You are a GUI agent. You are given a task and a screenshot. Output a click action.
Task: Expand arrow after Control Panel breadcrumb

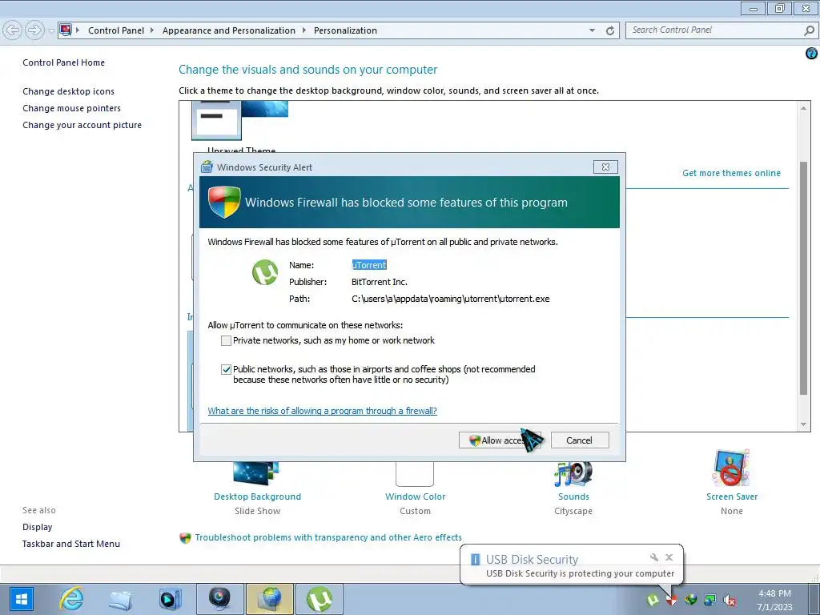pos(152,30)
